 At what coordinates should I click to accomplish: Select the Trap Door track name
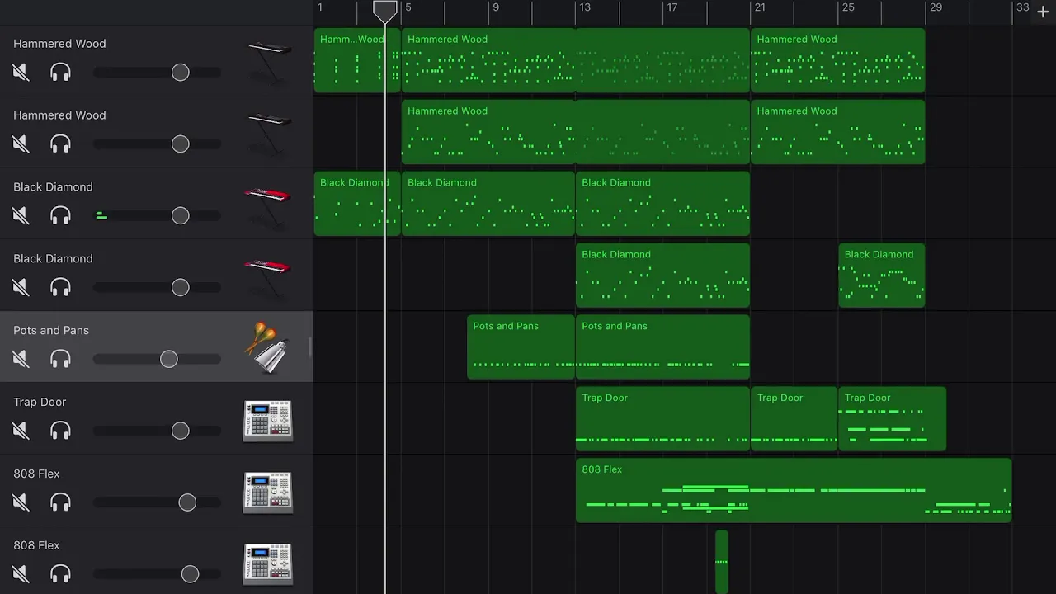click(40, 402)
